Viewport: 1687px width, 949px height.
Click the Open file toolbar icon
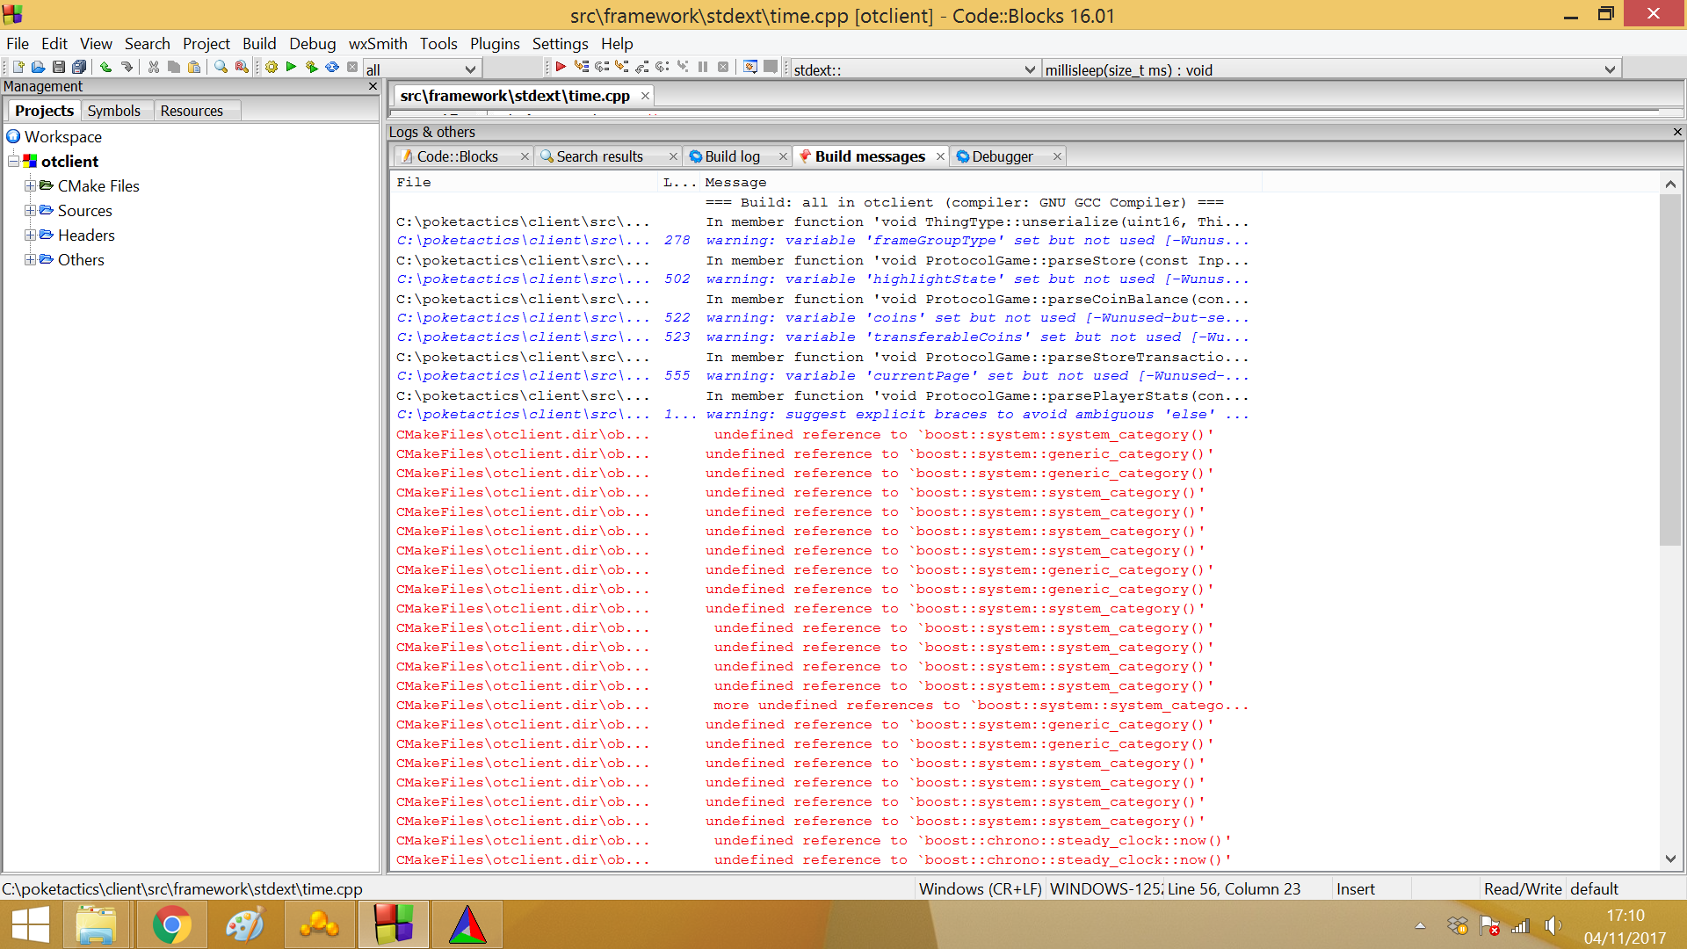[38, 67]
